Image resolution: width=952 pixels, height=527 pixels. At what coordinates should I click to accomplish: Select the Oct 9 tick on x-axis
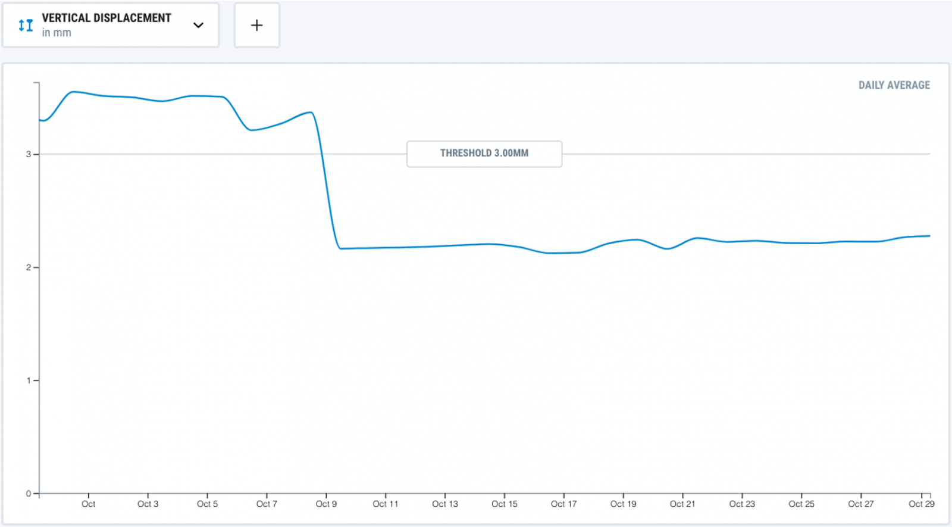(326, 504)
